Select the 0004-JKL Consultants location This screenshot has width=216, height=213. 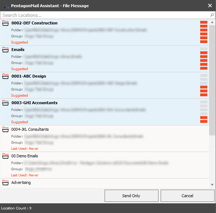pos(30,130)
